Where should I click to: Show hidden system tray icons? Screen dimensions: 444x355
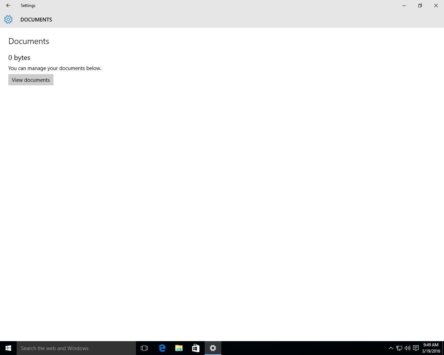point(391,348)
